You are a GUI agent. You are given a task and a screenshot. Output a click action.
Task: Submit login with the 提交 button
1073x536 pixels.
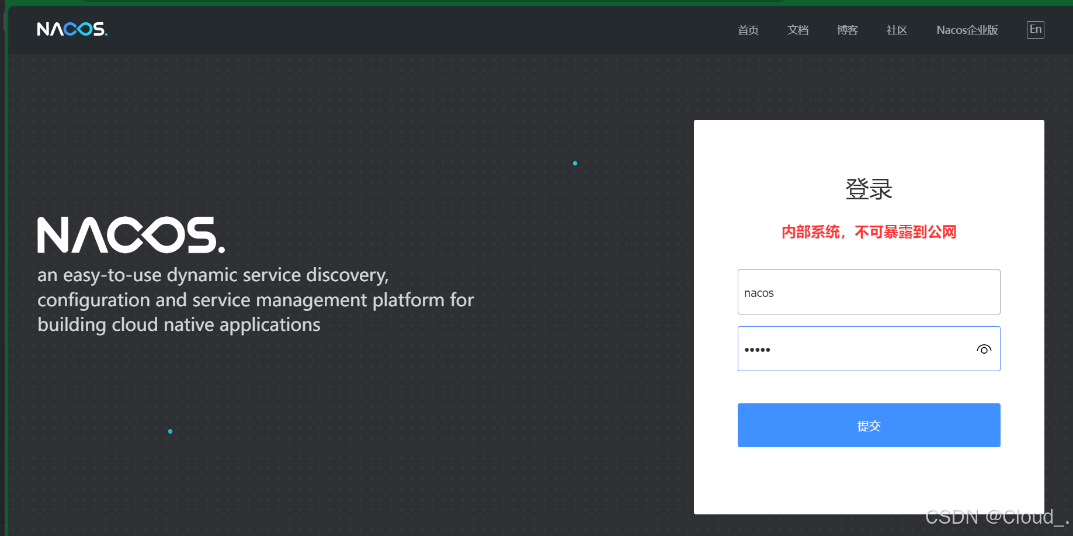tap(869, 426)
